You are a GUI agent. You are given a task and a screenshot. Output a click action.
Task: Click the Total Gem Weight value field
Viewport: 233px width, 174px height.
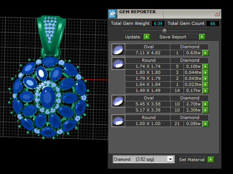click(x=158, y=24)
